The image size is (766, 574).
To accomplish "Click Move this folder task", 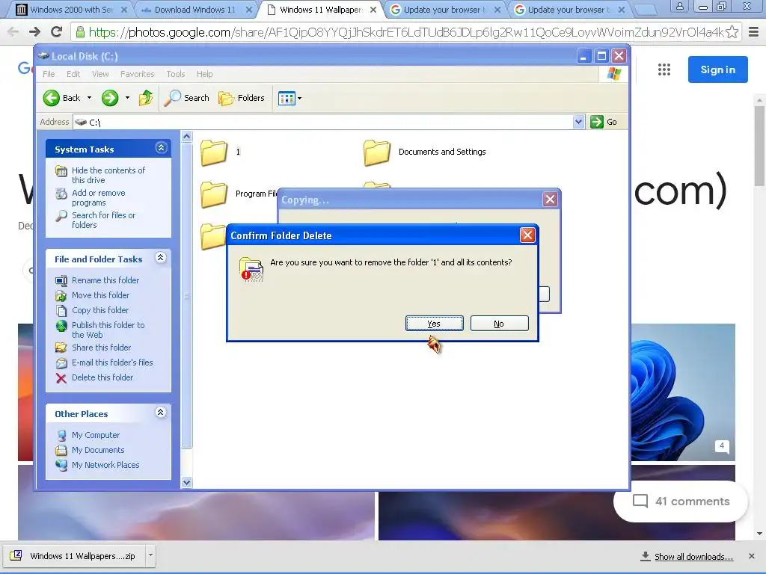I will (101, 295).
